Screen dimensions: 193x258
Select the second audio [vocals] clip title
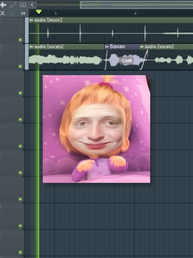tap(159, 47)
